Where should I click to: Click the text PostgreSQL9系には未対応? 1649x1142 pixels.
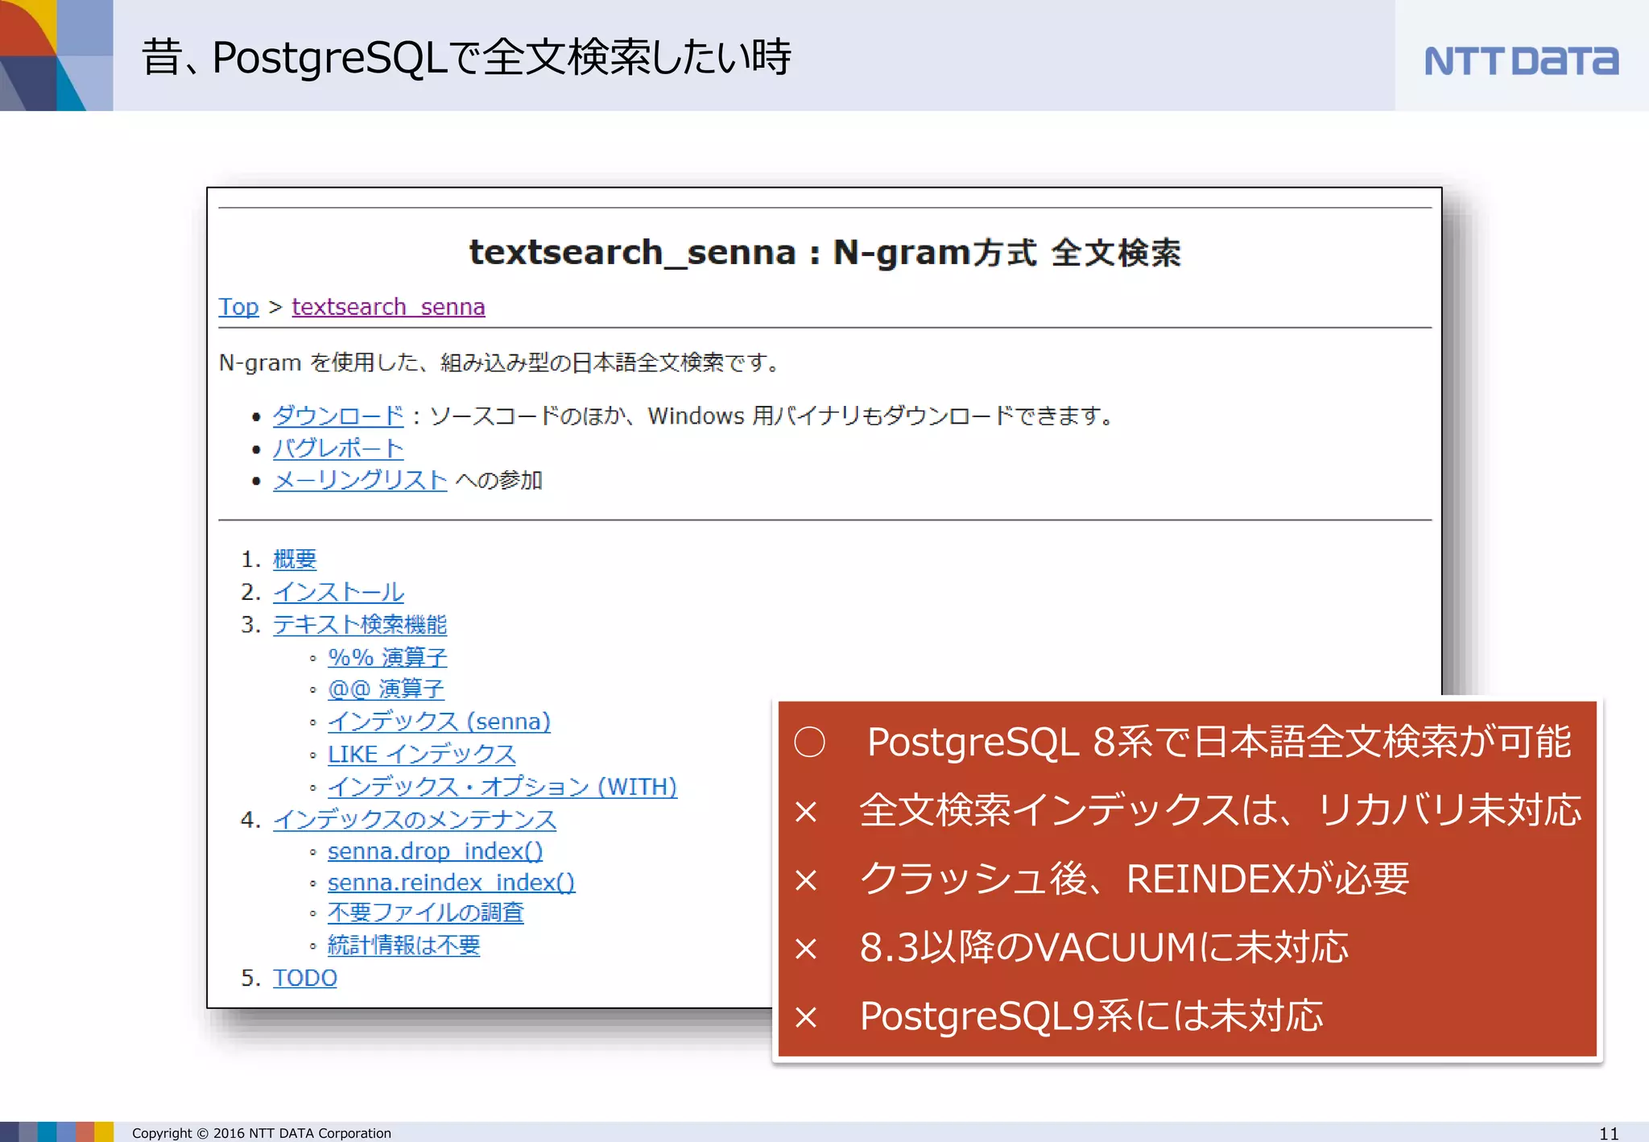click(1091, 1016)
